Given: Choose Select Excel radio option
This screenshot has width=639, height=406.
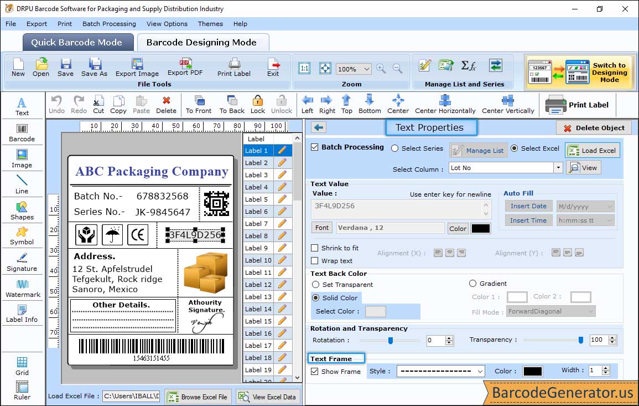Looking at the screenshot, I should click(515, 148).
